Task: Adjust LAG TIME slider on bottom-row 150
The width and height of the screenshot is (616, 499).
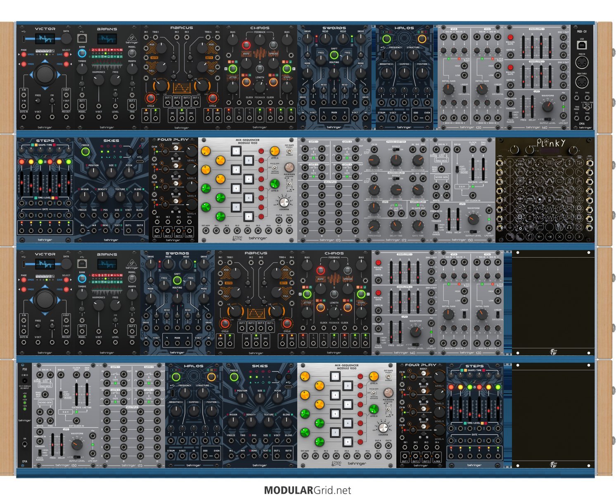Action: click(87, 394)
